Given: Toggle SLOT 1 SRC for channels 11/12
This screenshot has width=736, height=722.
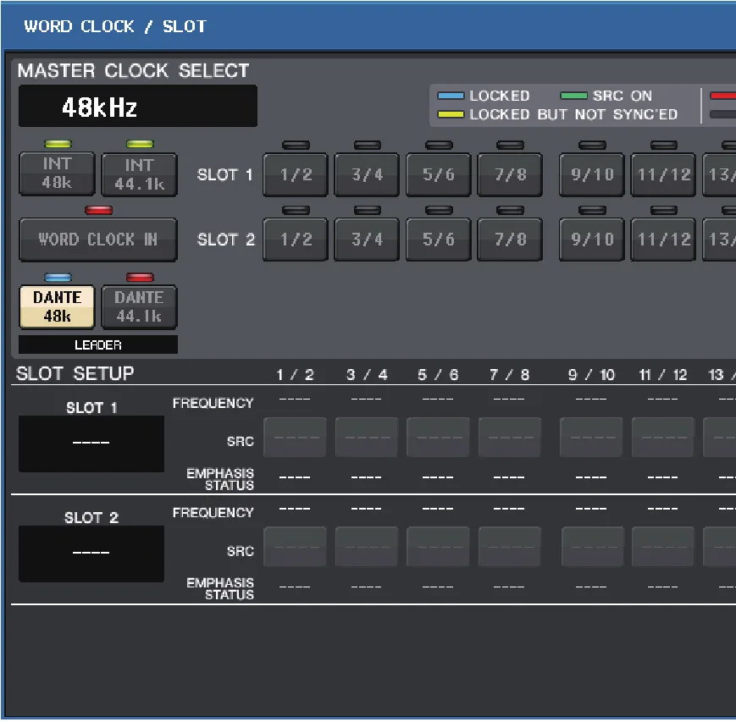Looking at the screenshot, I should click(x=663, y=438).
